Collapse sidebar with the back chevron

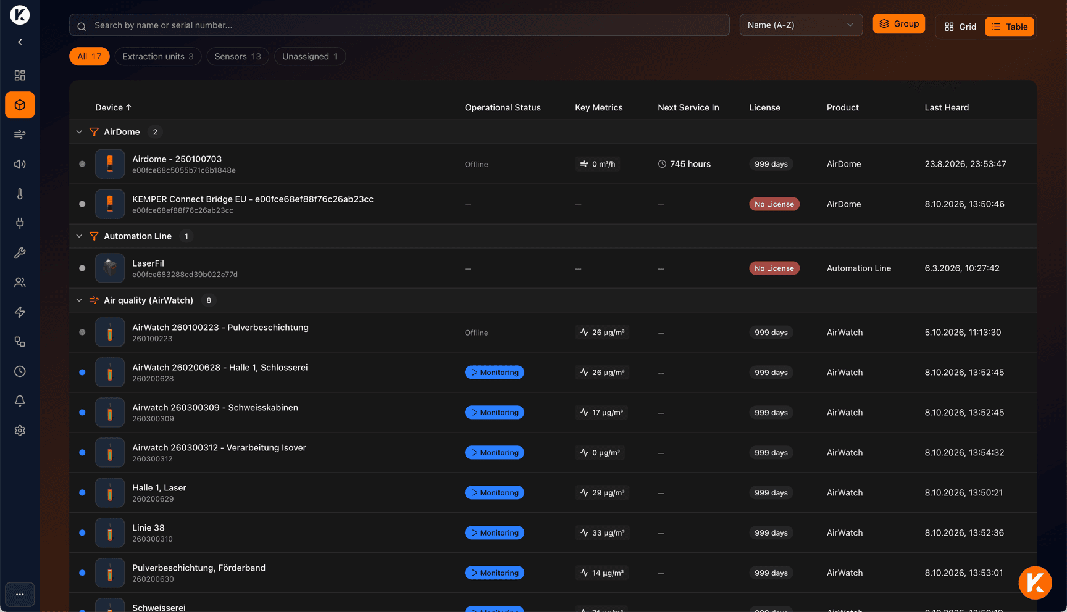tap(20, 42)
